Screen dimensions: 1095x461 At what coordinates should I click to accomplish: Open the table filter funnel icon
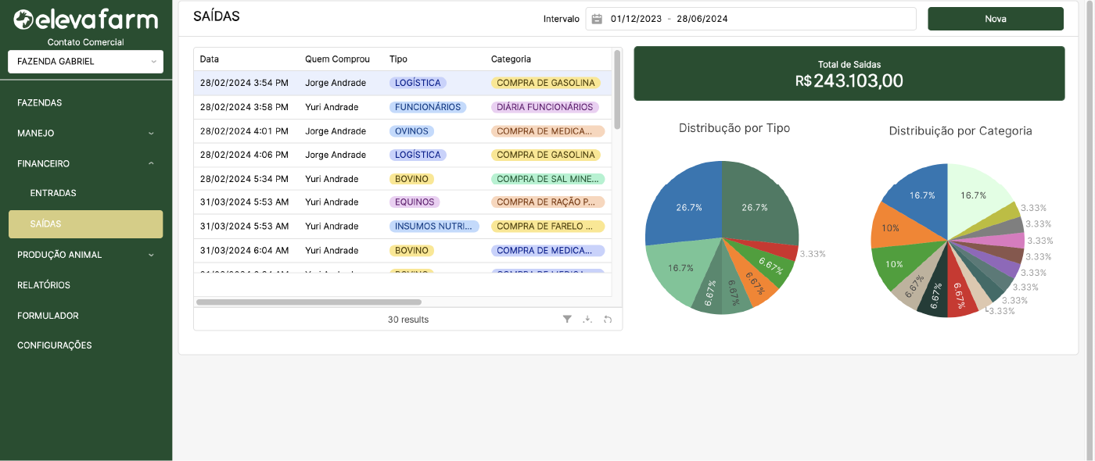point(567,320)
